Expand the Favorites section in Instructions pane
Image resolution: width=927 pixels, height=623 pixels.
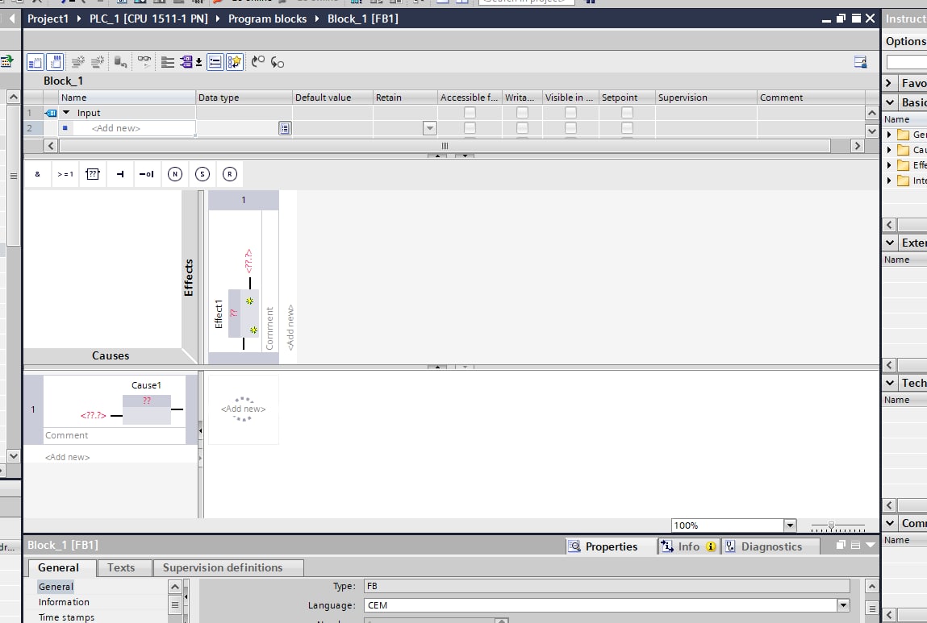888,83
